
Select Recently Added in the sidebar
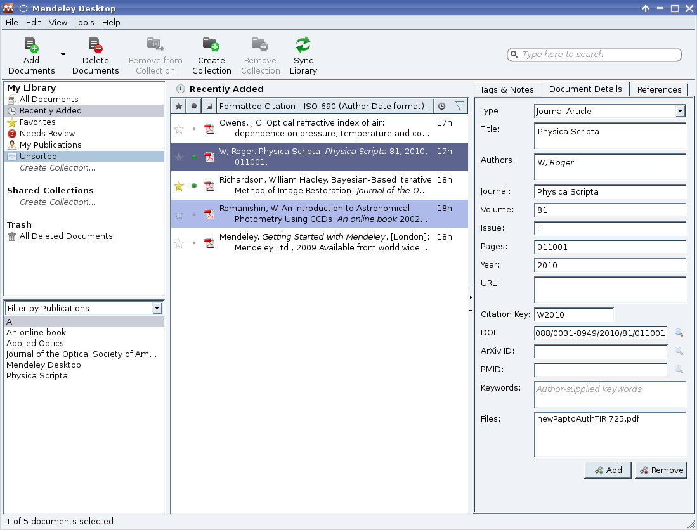click(84, 110)
